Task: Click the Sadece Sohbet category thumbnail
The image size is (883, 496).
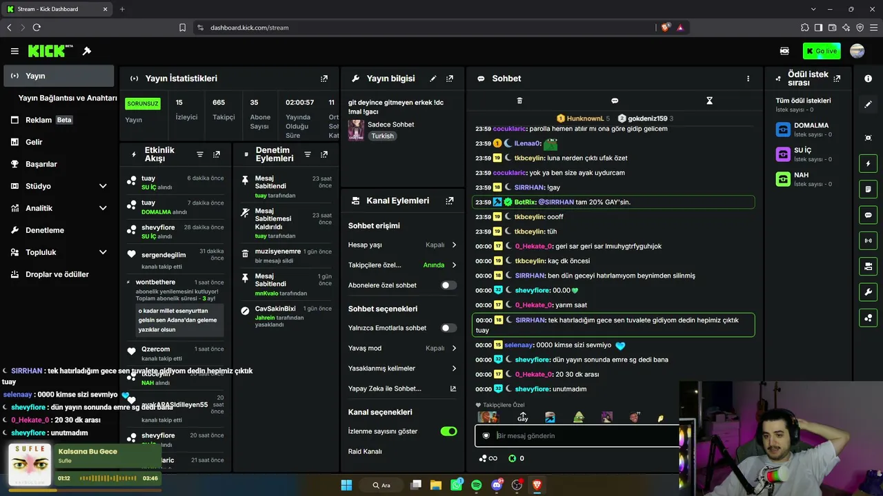Action: click(x=356, y=130)
